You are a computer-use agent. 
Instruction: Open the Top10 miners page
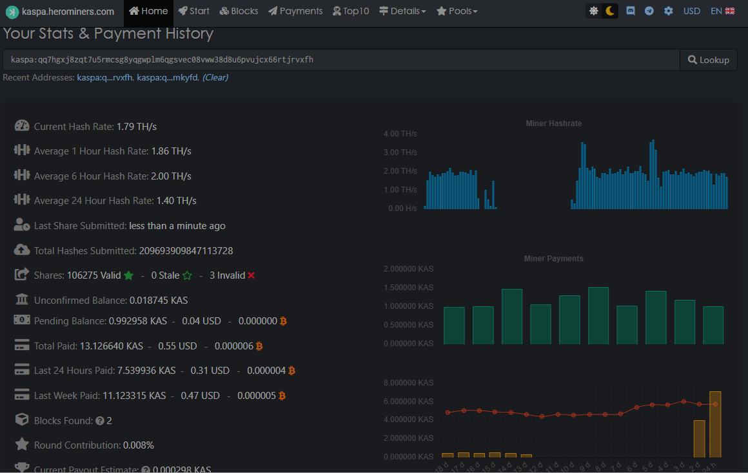pyautogui.click(x=351, y=11)
